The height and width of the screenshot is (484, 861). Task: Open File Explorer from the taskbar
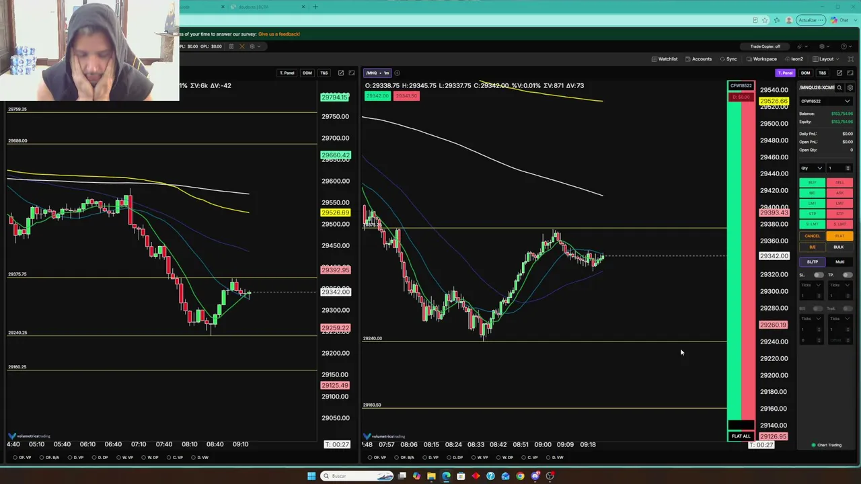coord(431,476)
